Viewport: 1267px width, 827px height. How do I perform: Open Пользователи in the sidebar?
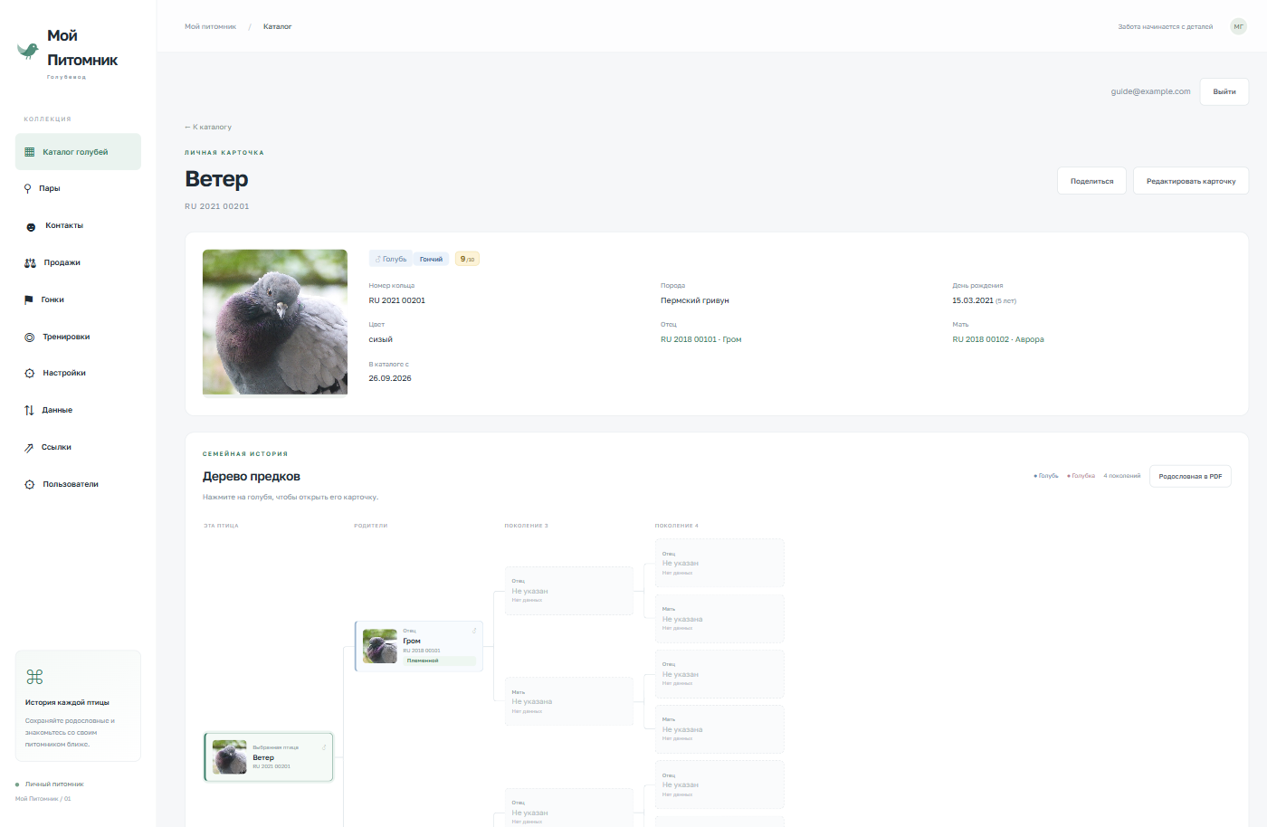tap(78, 484)
